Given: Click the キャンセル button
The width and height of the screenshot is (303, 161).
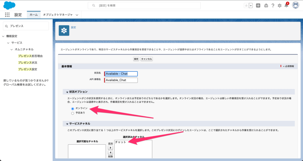Looking at the screenshot, I should tap(146, 59).
